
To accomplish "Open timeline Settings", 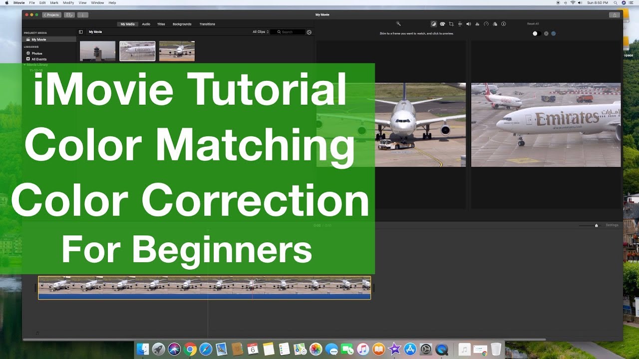I will coord(612,225).
